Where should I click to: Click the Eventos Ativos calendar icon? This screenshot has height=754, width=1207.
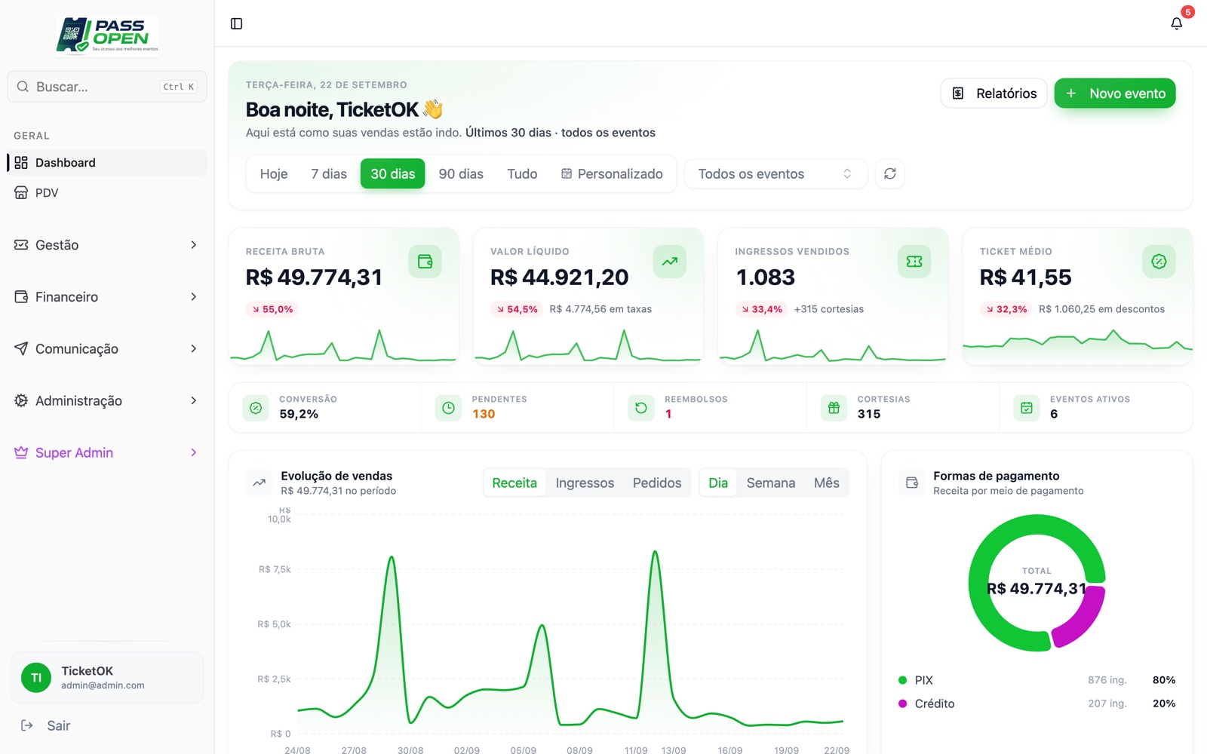pyautogui.click(x=1027, y=408)
